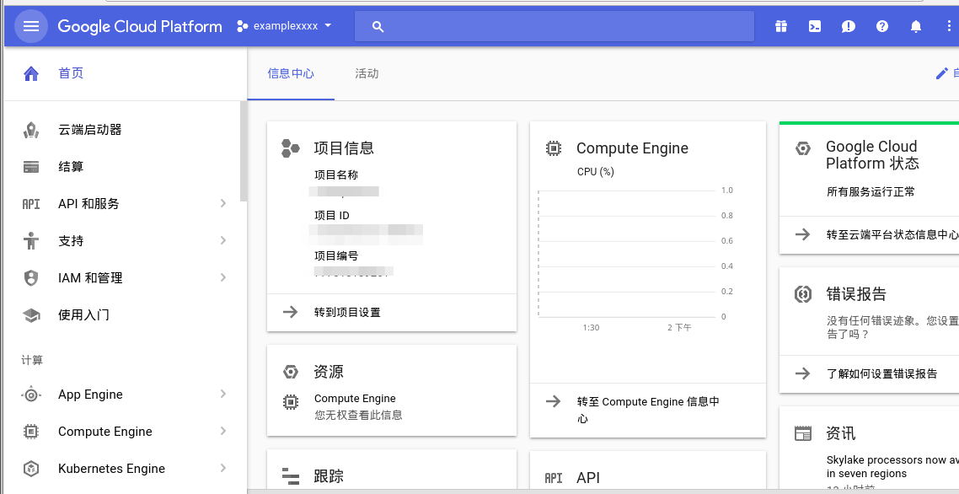Click the CPU (%) chart area
Image resolution: width=959 pixels, height=494 pixels.
pos(627,254)
